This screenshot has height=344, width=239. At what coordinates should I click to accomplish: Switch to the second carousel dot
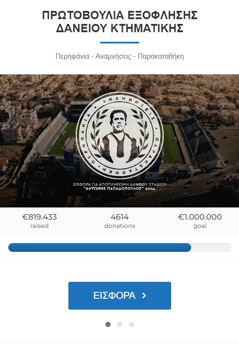[120, 324]
